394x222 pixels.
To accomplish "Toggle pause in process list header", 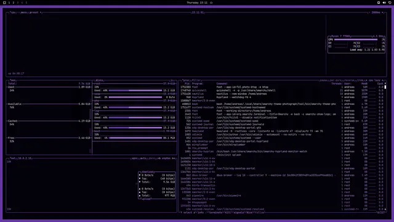I will [323, 80].
